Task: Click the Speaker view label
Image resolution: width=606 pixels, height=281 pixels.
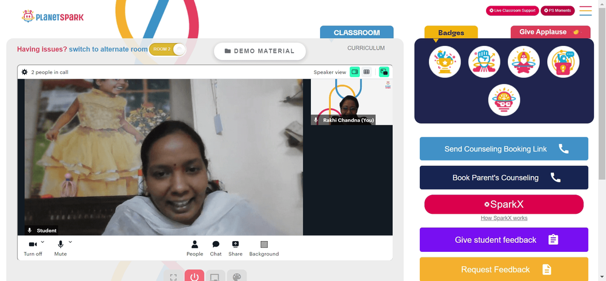Action: point(330,72)
